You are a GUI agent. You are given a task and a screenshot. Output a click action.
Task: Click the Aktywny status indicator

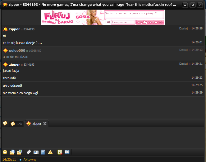30,160
